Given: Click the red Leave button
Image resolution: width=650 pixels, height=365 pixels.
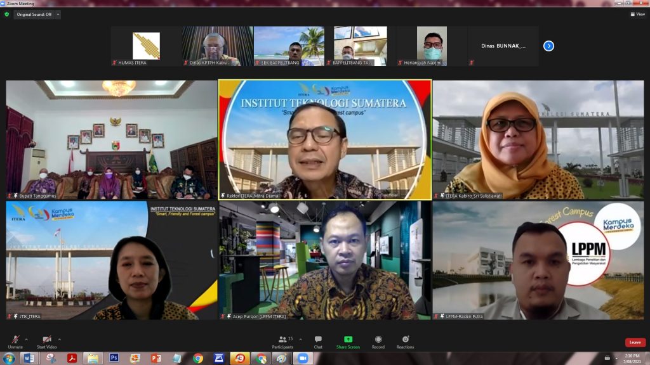Looking at the screenshot, I should point(635,342).
